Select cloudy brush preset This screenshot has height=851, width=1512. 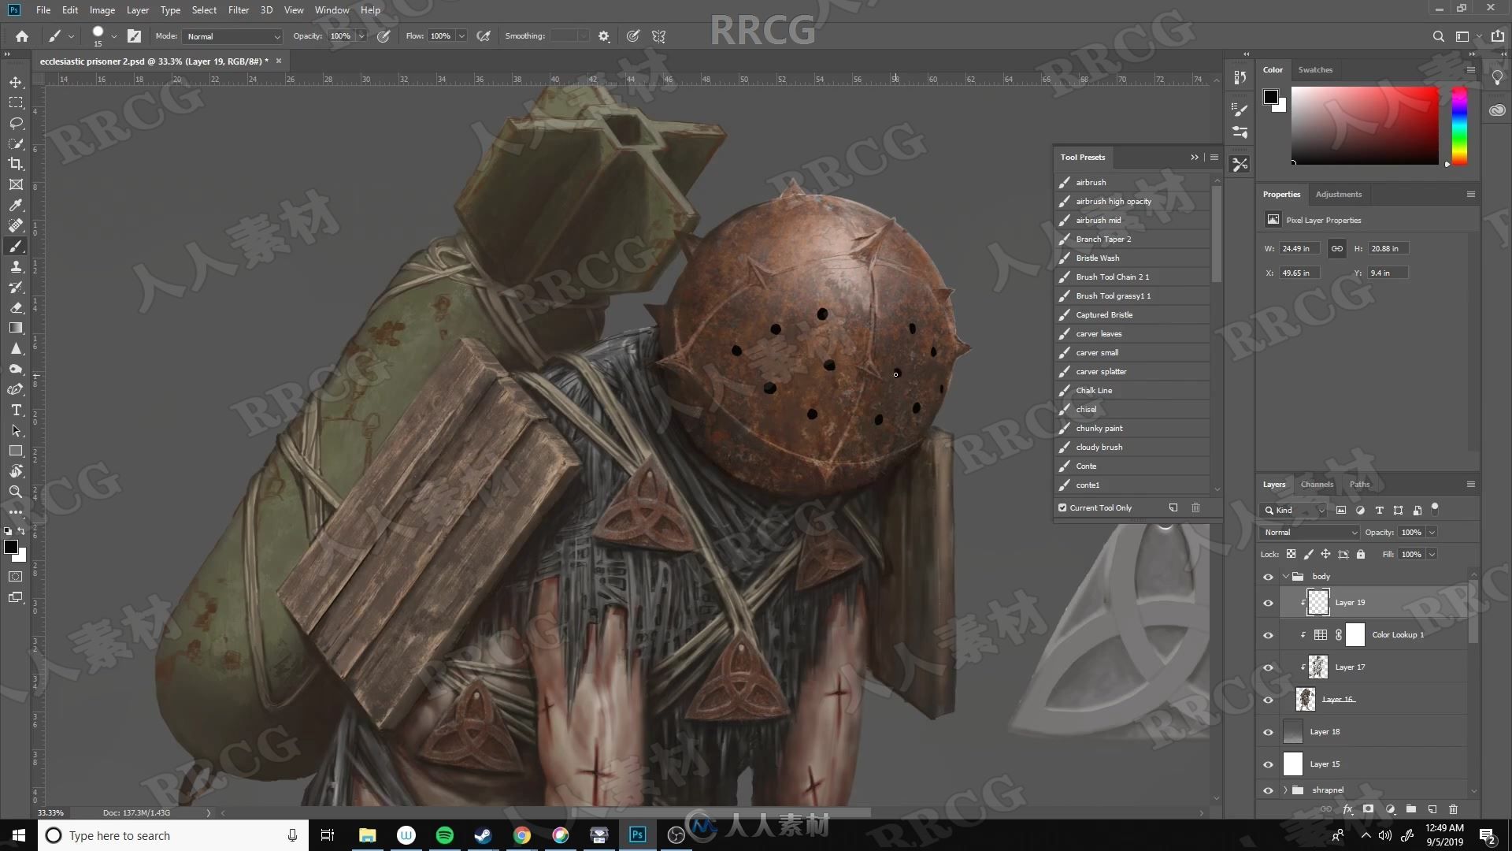coord(1133,447)
